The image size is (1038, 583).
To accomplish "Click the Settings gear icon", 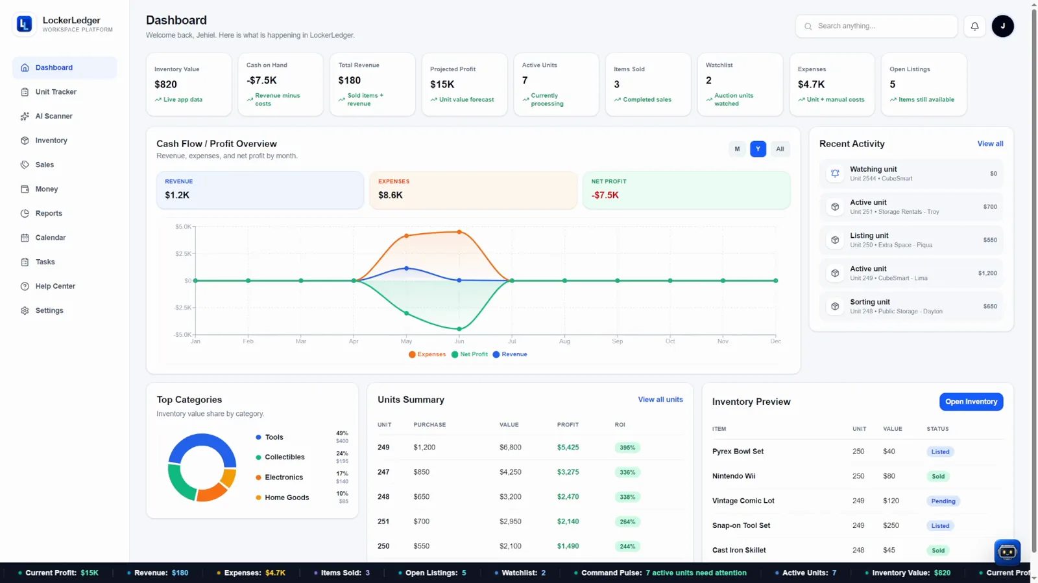I will (25, 310).
